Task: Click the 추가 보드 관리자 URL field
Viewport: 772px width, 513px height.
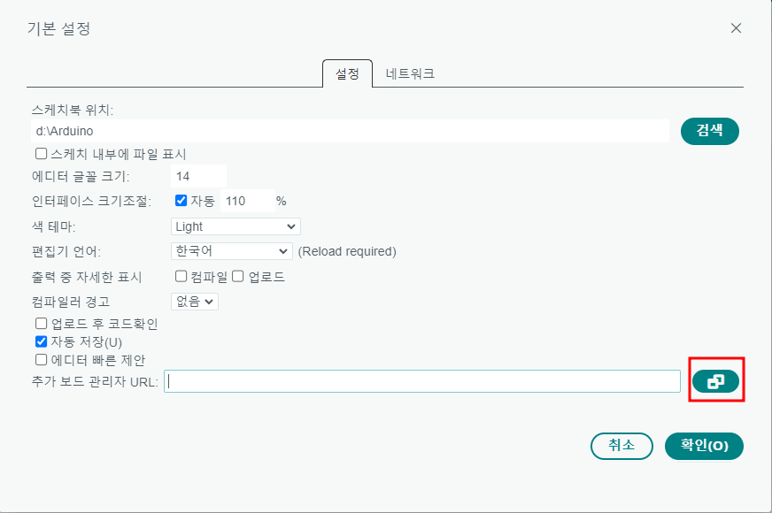Action: [422, 381]
